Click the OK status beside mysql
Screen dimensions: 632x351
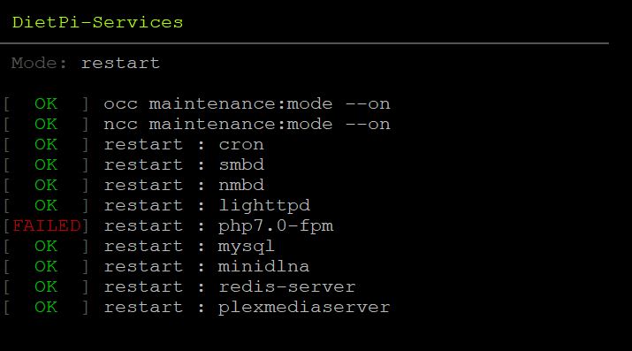pyautogui.click(x=46, y=246)
